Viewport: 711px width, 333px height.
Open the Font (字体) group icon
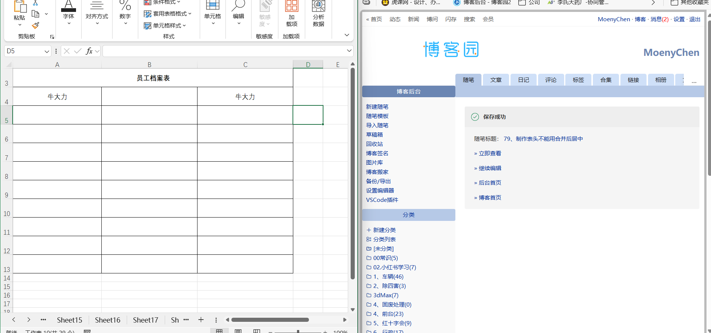(x=69, y=6)
